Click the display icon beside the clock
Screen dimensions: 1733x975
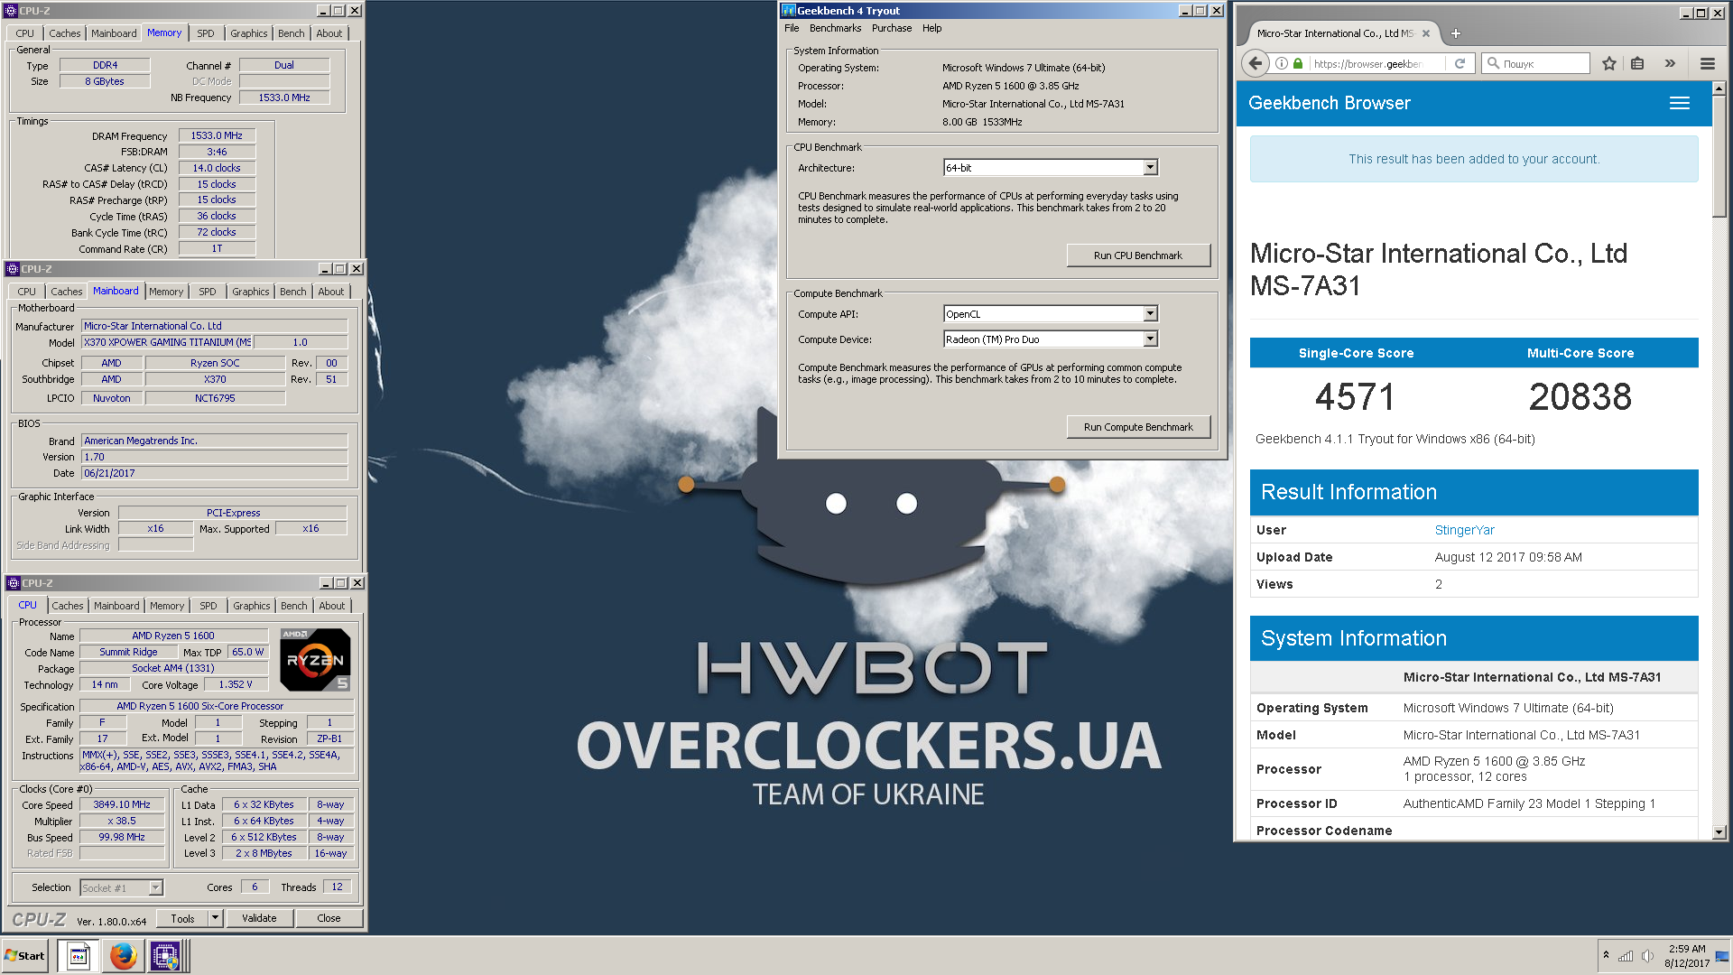click(x=1722, y=956)
